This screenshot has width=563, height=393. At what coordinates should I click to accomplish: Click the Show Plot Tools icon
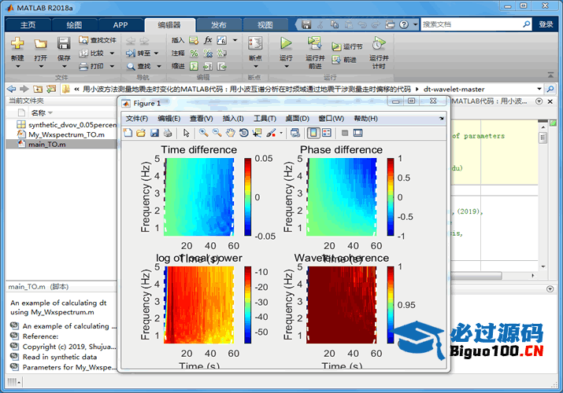(358, 133)
